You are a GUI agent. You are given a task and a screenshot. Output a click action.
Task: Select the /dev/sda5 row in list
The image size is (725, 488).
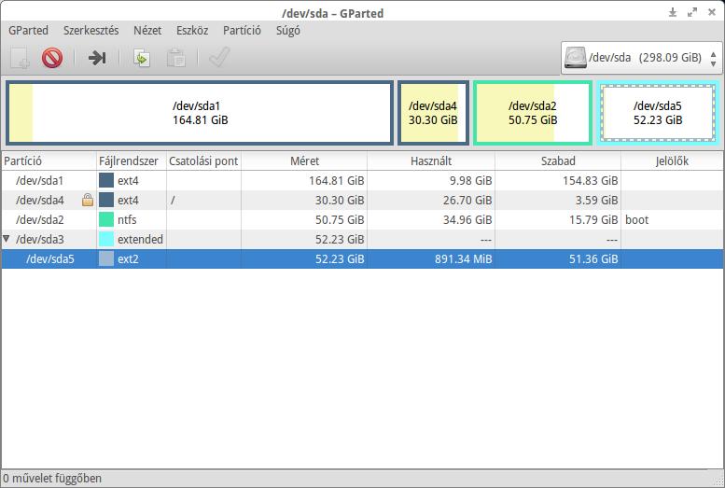click(x=362, y=258)
